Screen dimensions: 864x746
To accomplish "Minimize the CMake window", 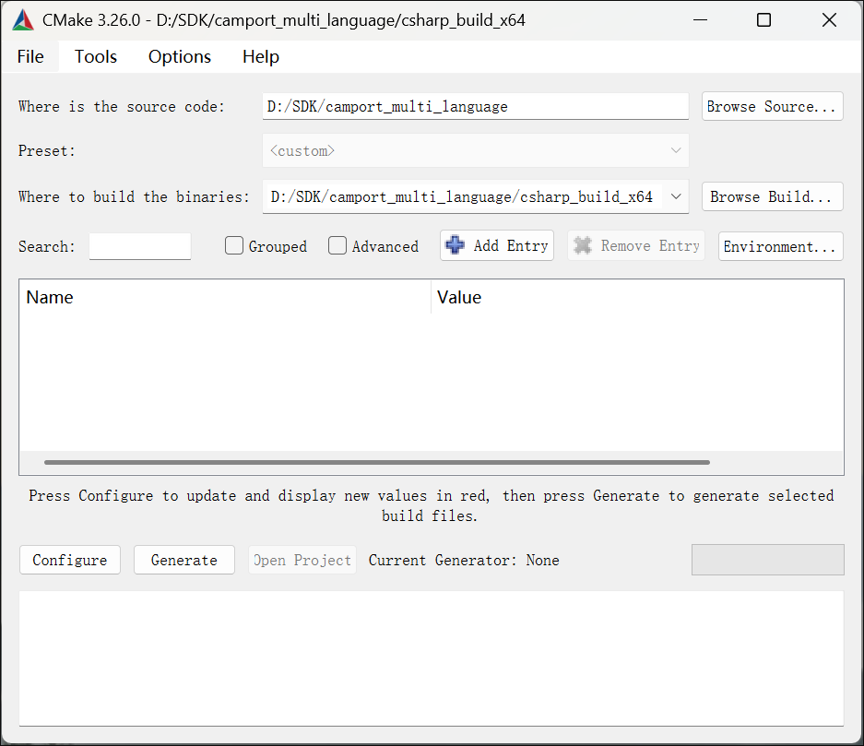I will click(700, 20).
